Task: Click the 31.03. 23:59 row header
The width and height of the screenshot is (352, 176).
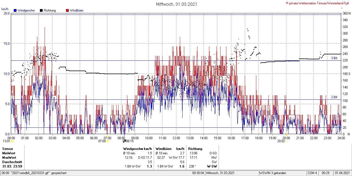Action: [12, 166]
